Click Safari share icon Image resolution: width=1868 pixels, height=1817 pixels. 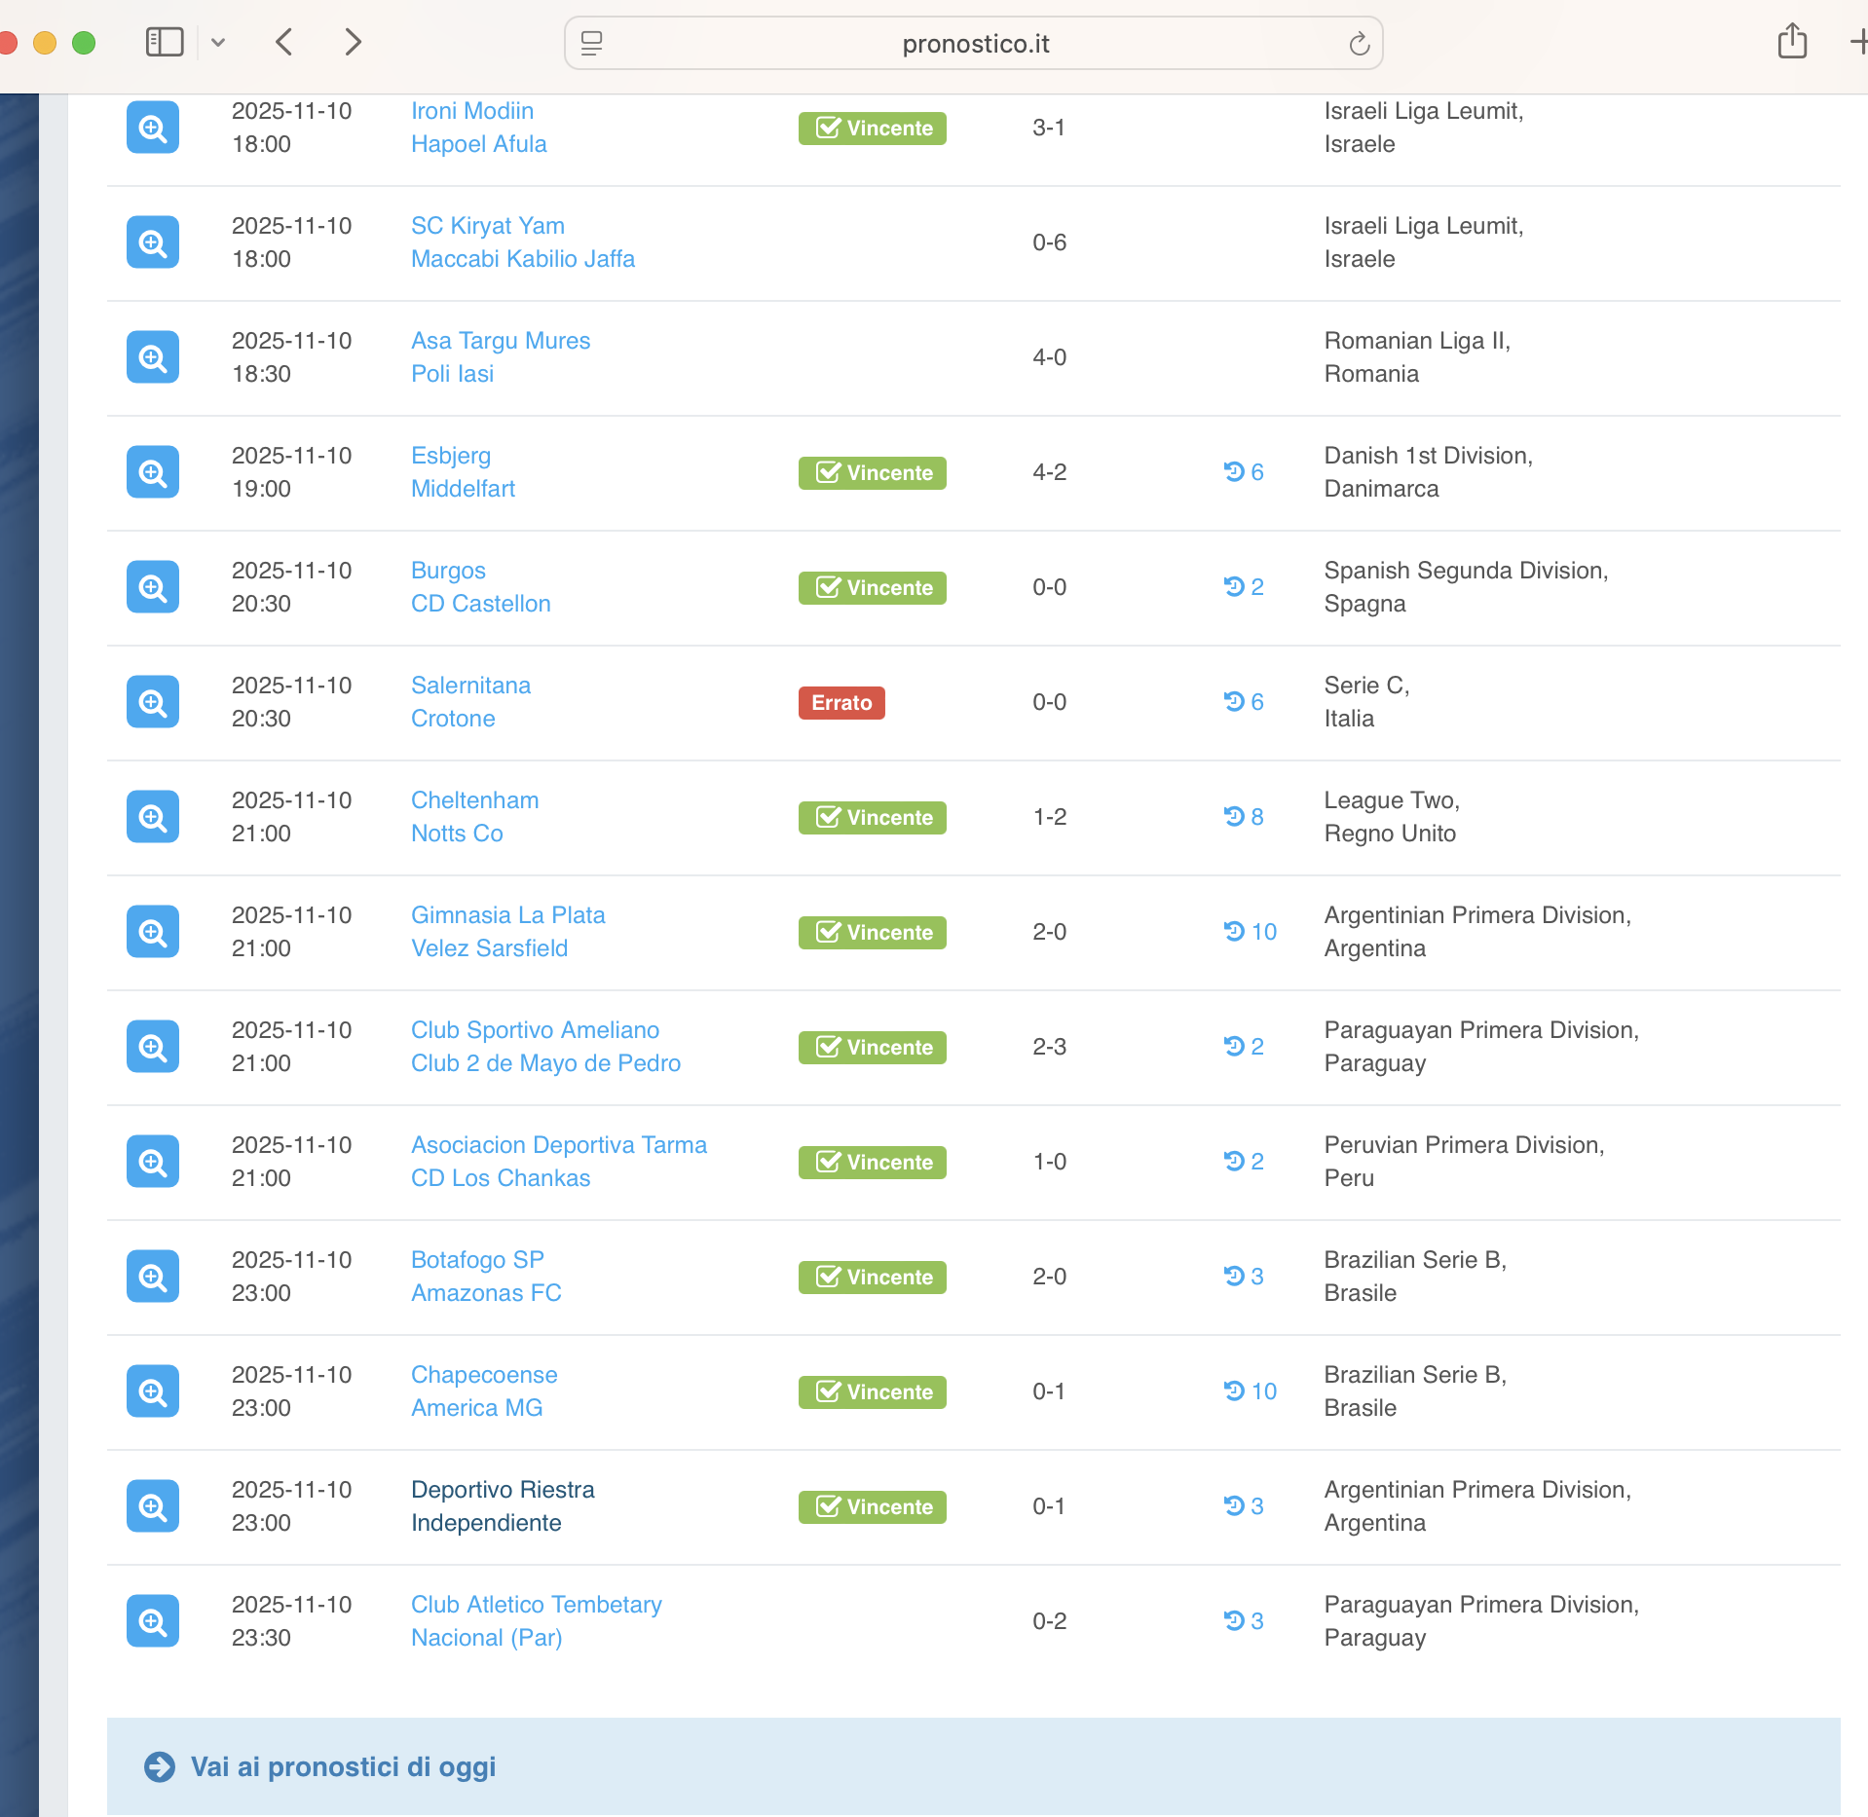coord(1791,43)
